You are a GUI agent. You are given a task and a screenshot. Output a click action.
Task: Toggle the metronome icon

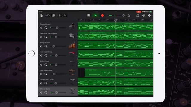tap(129, 15)
